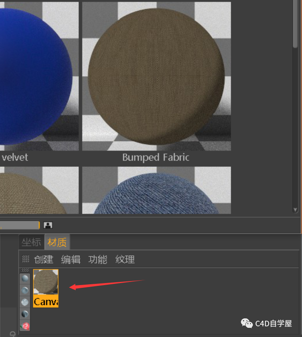
Task: Click the velvet material name
Action: [x=15, y=157]
